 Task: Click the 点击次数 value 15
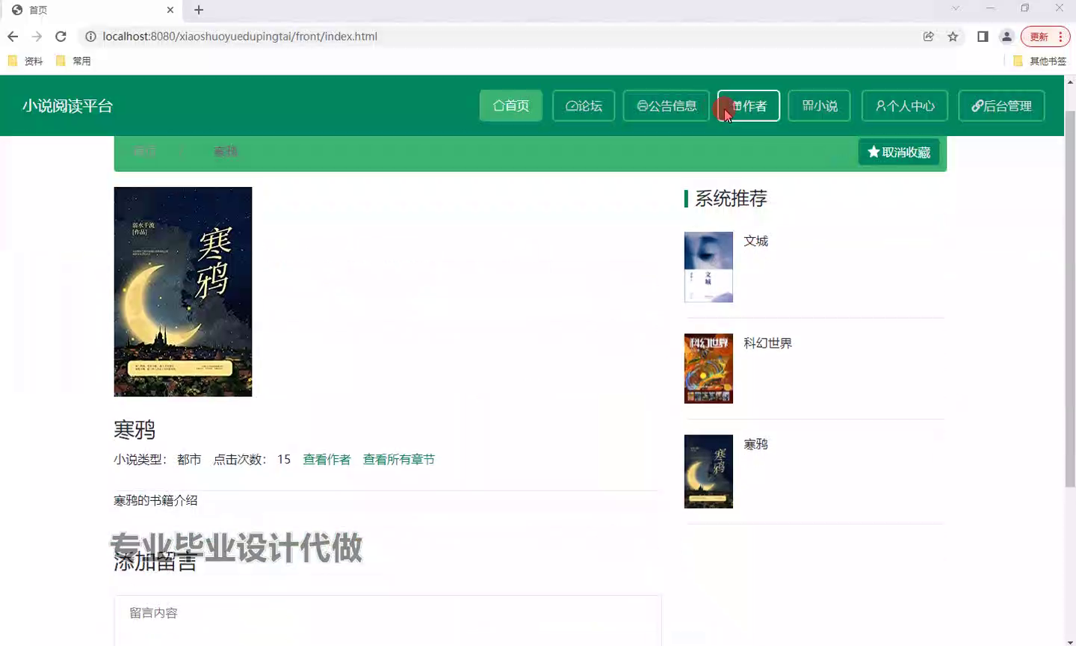click(x=284, y=459)
